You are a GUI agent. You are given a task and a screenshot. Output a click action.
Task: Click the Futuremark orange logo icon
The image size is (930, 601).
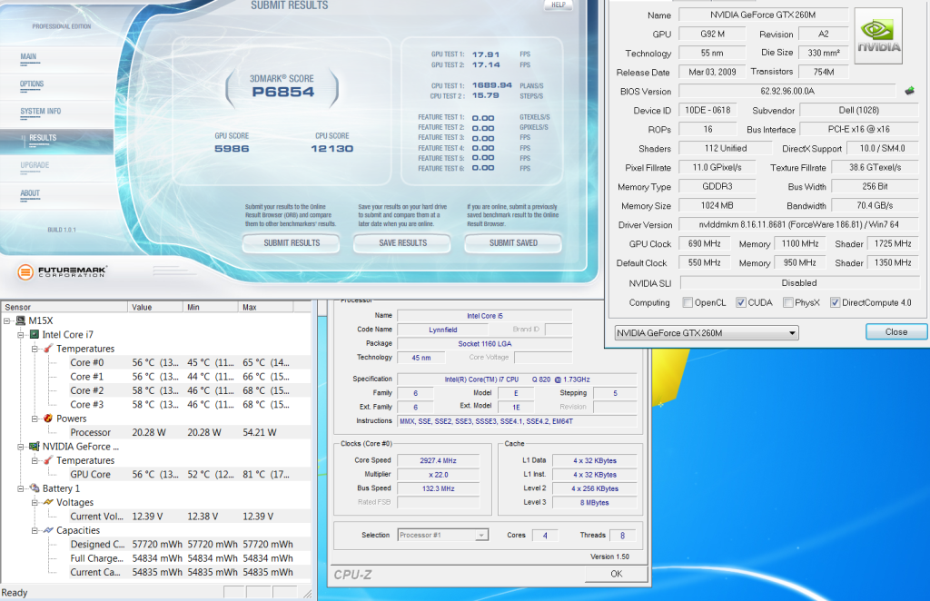(25, 272)
